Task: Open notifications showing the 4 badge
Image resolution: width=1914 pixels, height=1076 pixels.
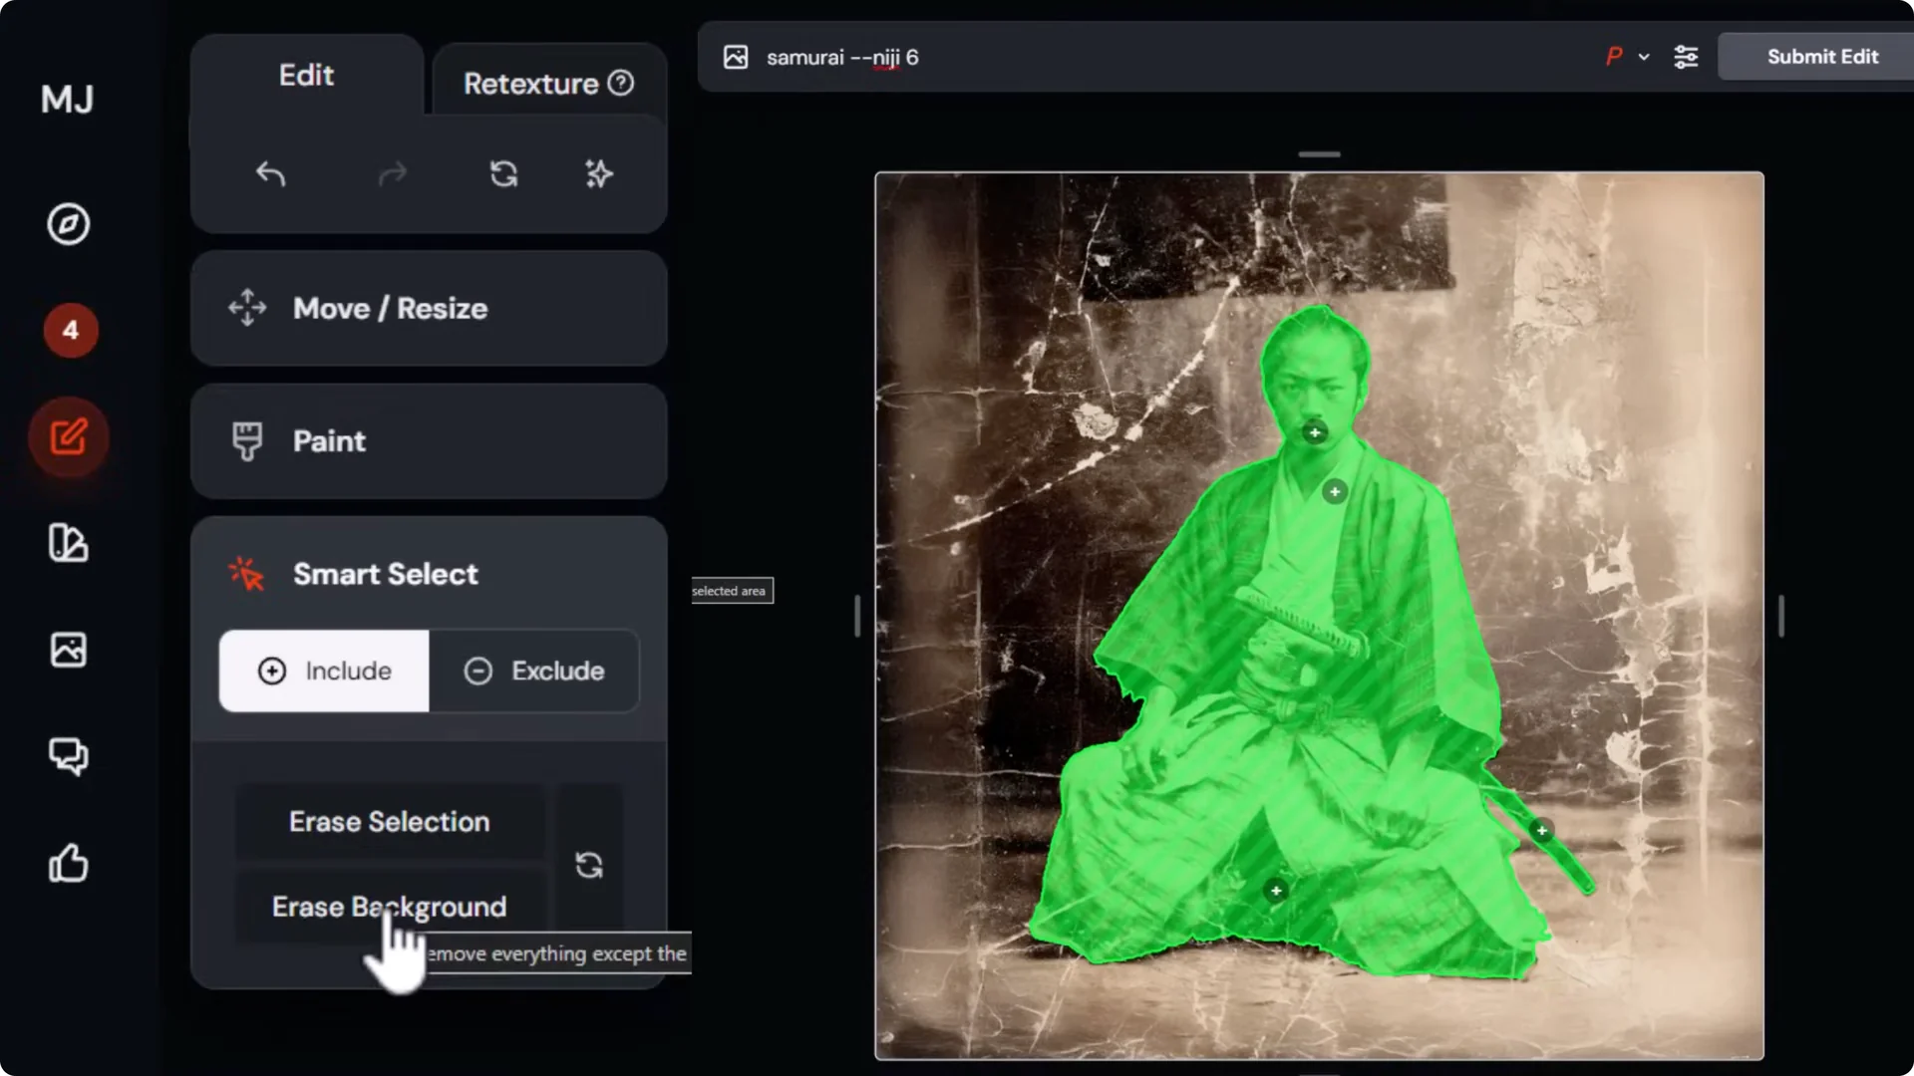Action: tap(71, 330)
